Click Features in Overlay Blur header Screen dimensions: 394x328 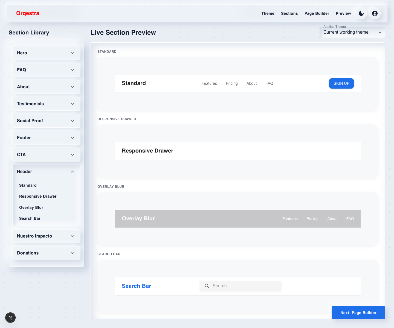290,219
